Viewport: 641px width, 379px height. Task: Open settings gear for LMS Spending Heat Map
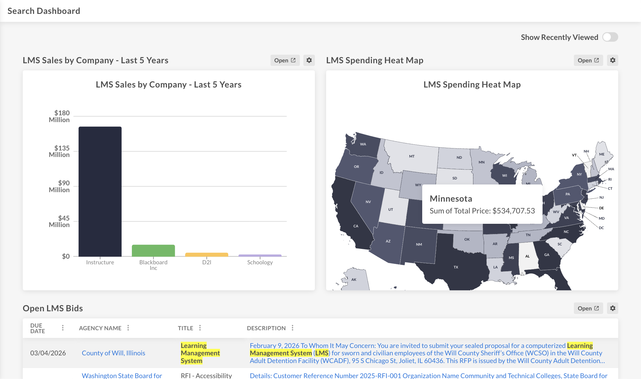[x=613, y=60]
